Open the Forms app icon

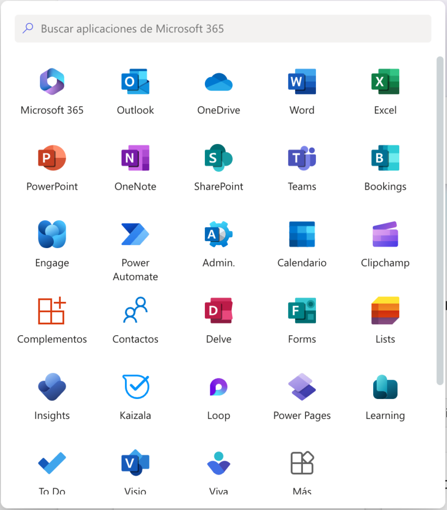(302, 311)
